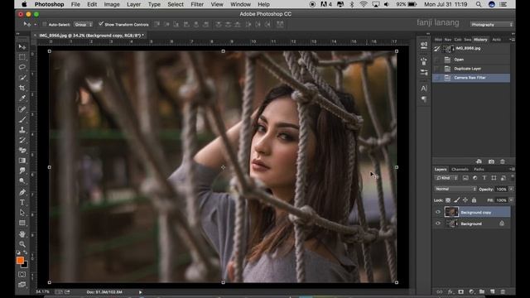The height and width of the screenshot is (298, 530).
Task: Open the layer filter Kind dropdown
Action: (x=446, y=178)
